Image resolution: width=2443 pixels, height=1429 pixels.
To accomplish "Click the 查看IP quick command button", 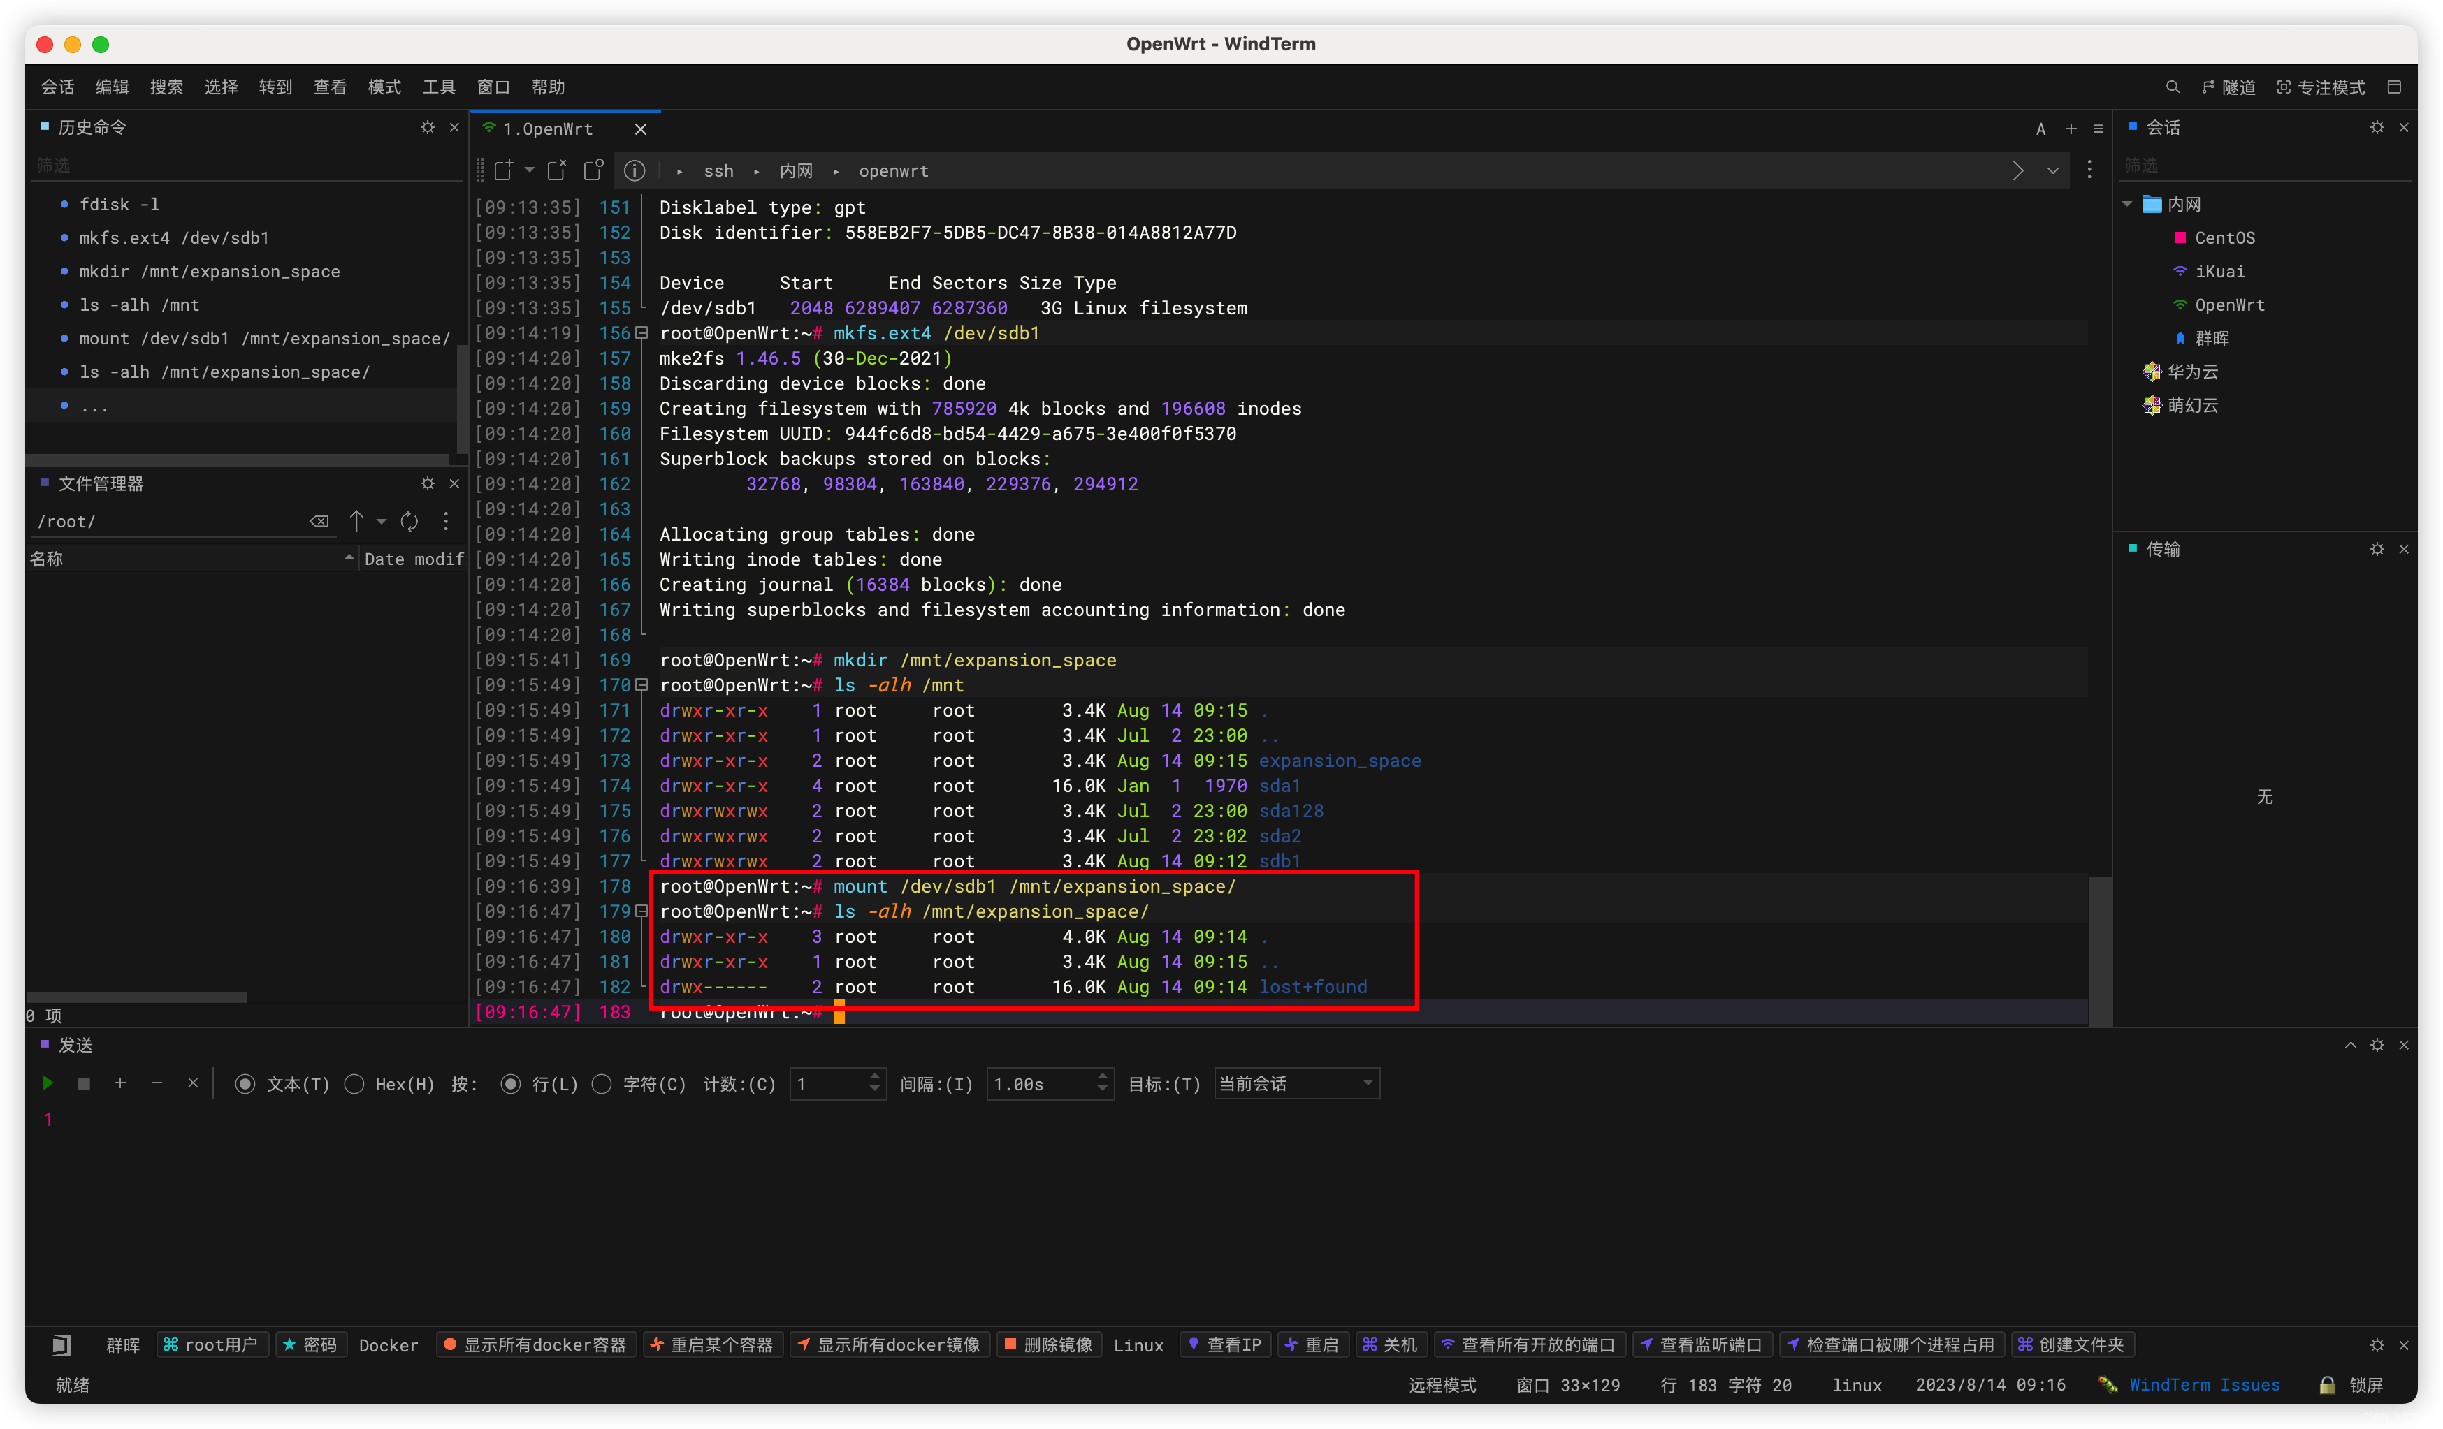I will (x=1224, y=1344).
